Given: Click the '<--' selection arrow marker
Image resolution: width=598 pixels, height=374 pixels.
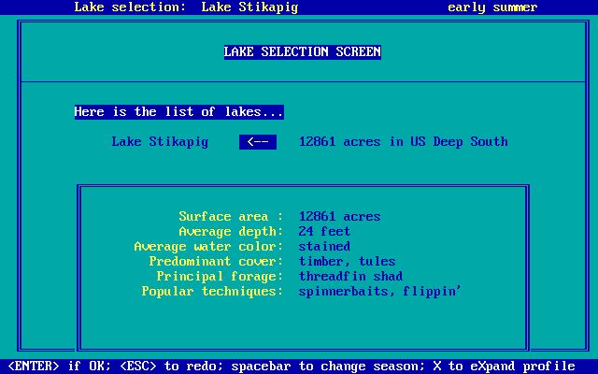Looking at the screenshot, I should (x=258, y=142).
